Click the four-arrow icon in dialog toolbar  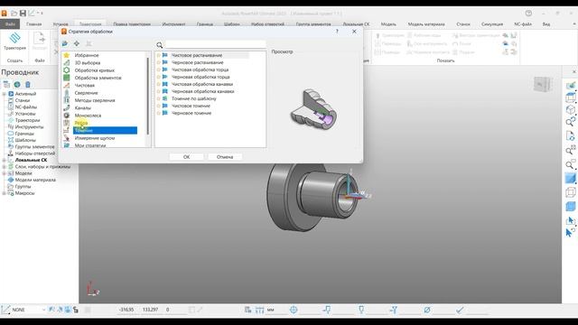click(x=77, y=44)
